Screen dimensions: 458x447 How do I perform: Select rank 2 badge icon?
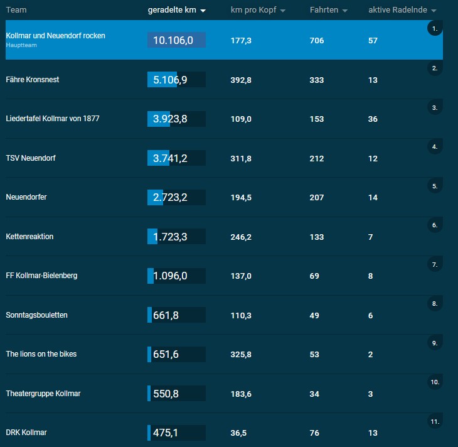pyautogui.click(x=435, y=68)
